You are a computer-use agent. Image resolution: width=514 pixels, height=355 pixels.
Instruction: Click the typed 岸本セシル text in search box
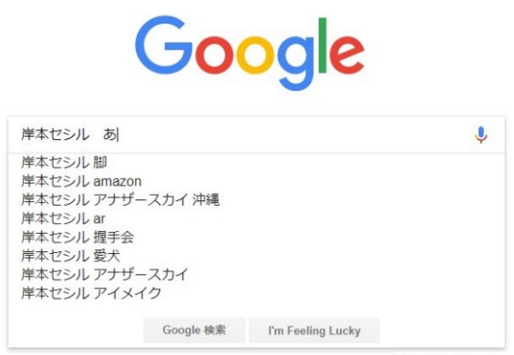coord(56,135)
